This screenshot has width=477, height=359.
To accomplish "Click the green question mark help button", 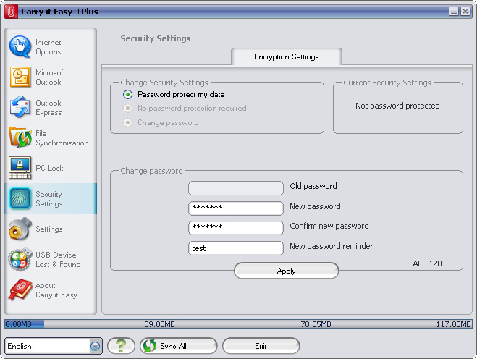I will tap(121, 346).
